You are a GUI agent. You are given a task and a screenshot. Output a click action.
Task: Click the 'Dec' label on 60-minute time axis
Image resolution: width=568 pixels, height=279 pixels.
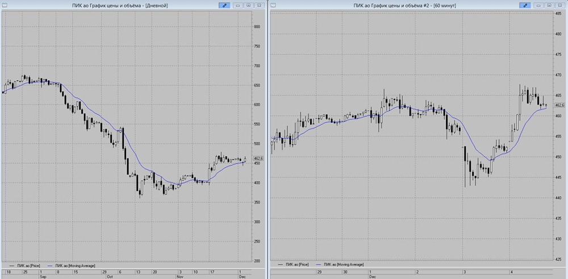click(x=373, y=276)
